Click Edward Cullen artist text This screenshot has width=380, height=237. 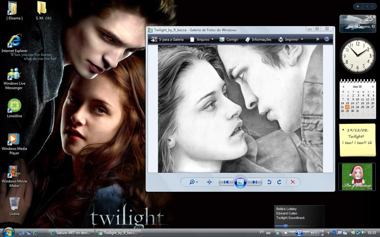pos(286,213)
